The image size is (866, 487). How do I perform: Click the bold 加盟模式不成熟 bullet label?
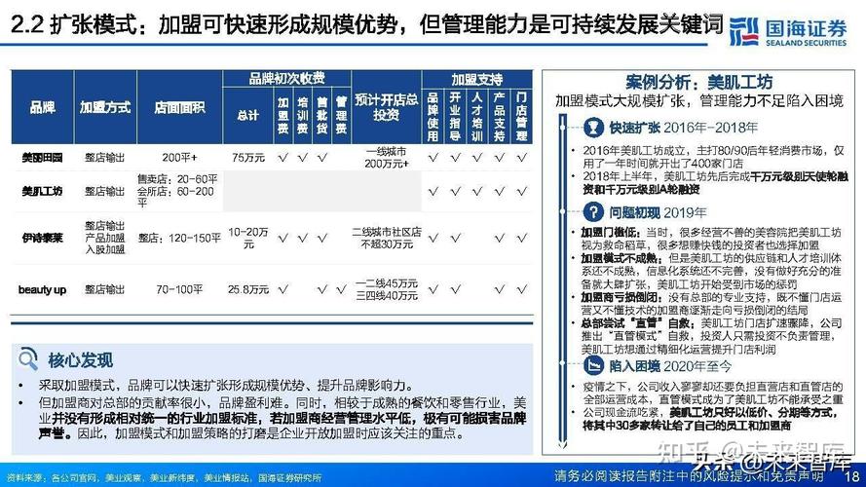621,258
